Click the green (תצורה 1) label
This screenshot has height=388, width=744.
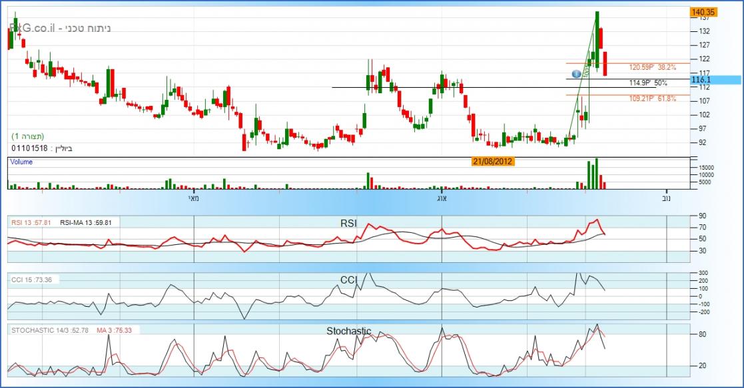tap(28, 136)
